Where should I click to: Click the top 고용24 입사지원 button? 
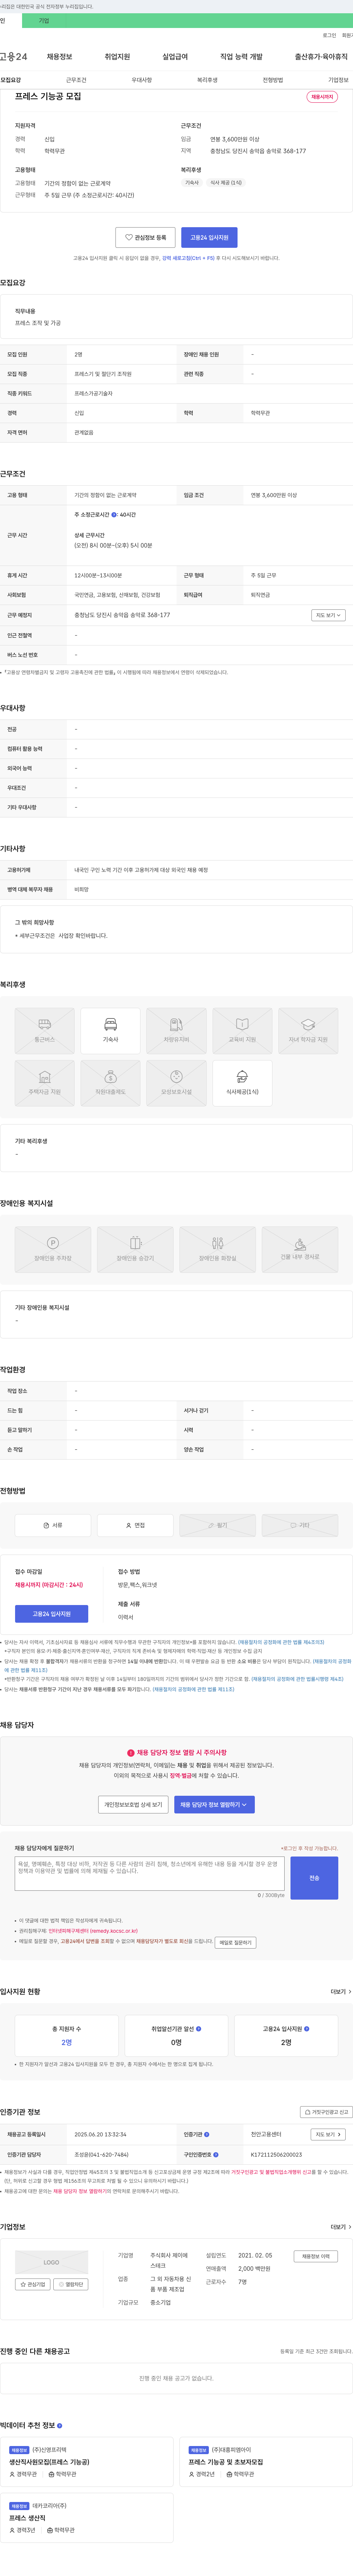(x=209, y=238)
